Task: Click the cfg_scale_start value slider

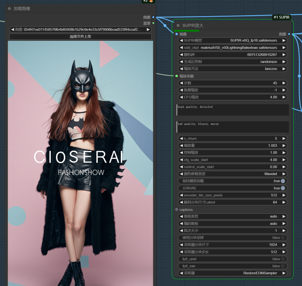Action: tap(233, 160)
